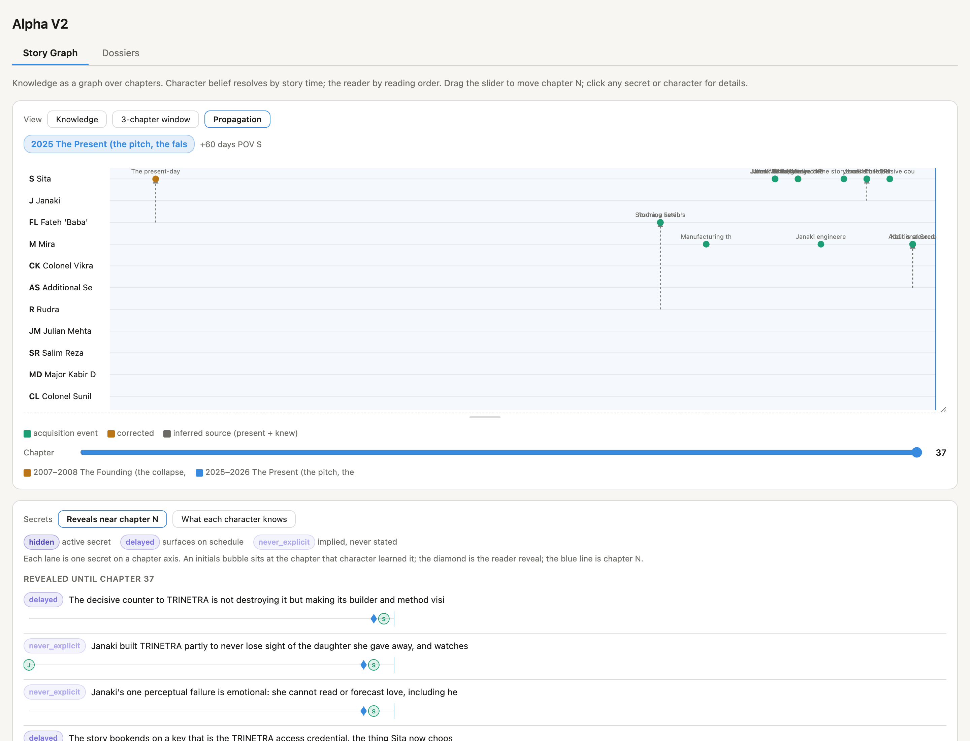
Task: Click the 2007–2008 The Founding legend swatch
Action: tap(27, 473)
